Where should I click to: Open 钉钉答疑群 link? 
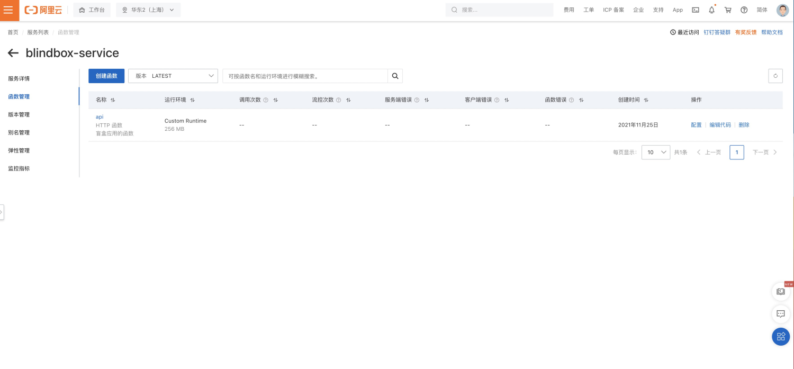[x=717, y=32]
